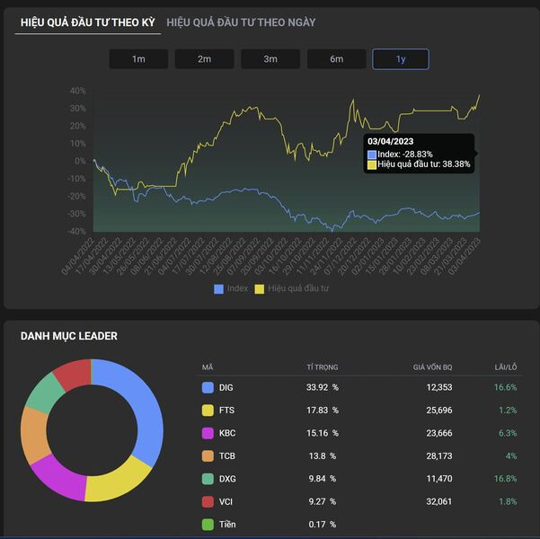Image resolution: width=540 pixels, height=539 pixels.
Task: Click the blue DIG color swatch
Action: (208, 387)
